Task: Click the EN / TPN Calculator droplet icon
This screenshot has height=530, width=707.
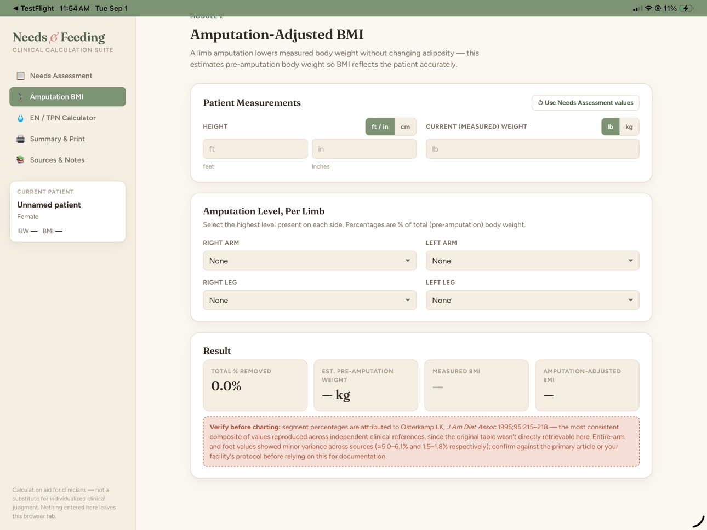Action: [20, 118]
